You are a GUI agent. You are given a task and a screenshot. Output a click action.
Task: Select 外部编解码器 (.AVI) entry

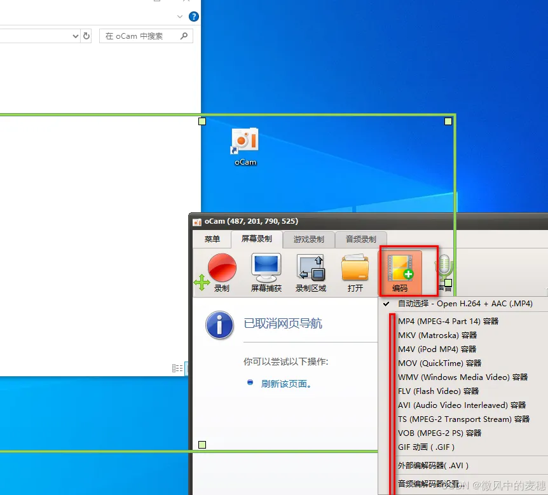433,465
